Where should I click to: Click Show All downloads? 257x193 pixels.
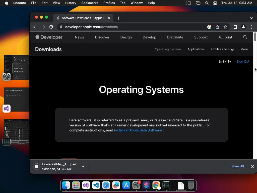(x=237, y=166)
